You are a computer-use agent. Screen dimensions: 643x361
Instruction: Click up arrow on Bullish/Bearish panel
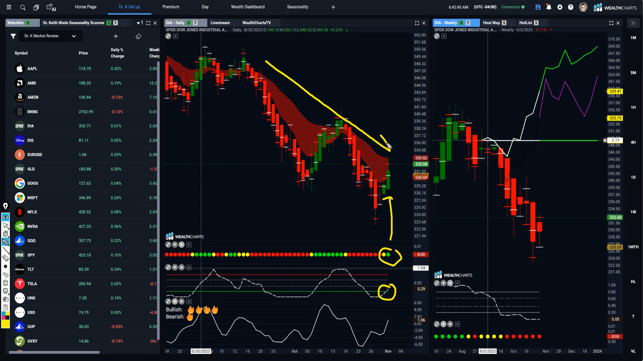coord(182,302)
